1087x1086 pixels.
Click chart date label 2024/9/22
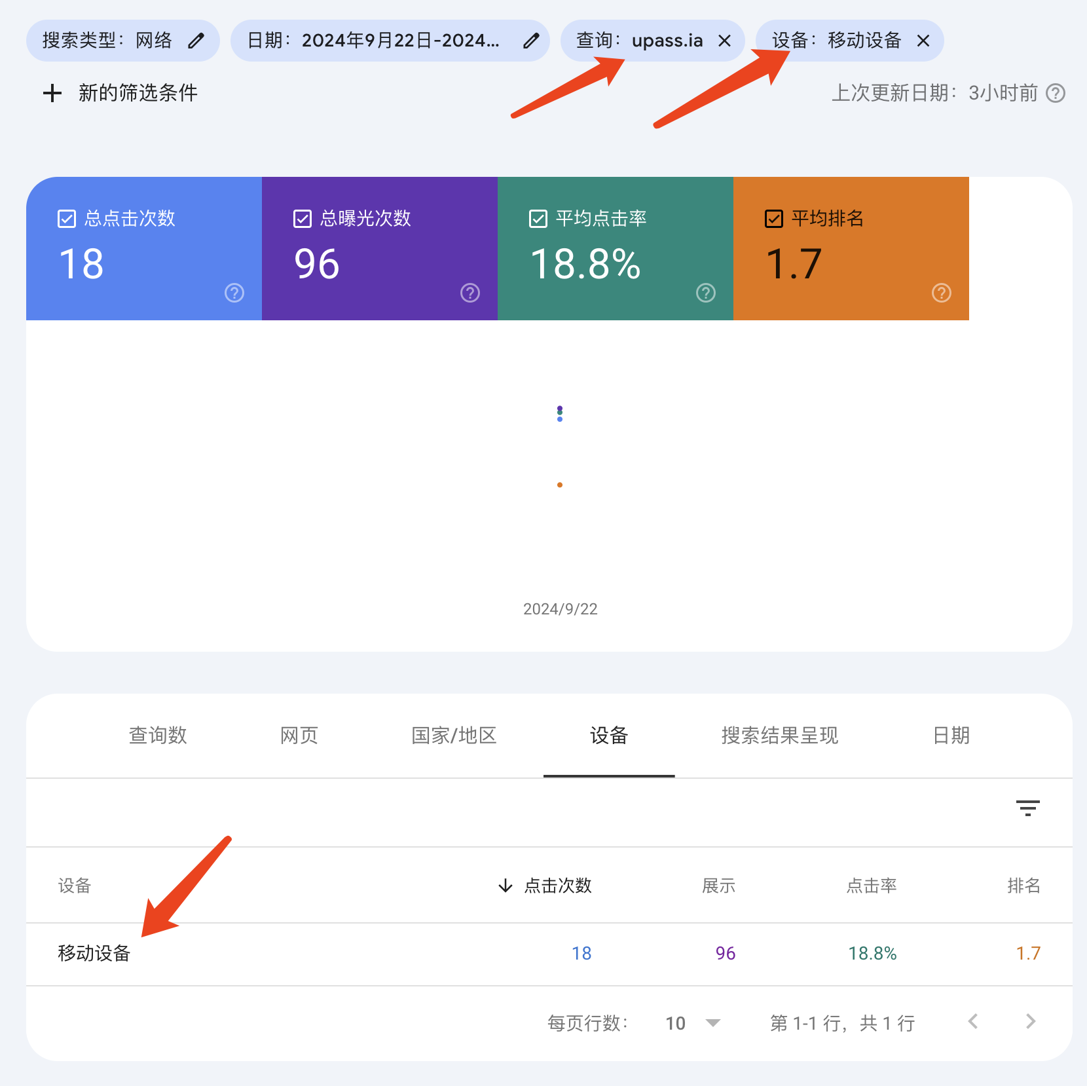pos(561,609)
